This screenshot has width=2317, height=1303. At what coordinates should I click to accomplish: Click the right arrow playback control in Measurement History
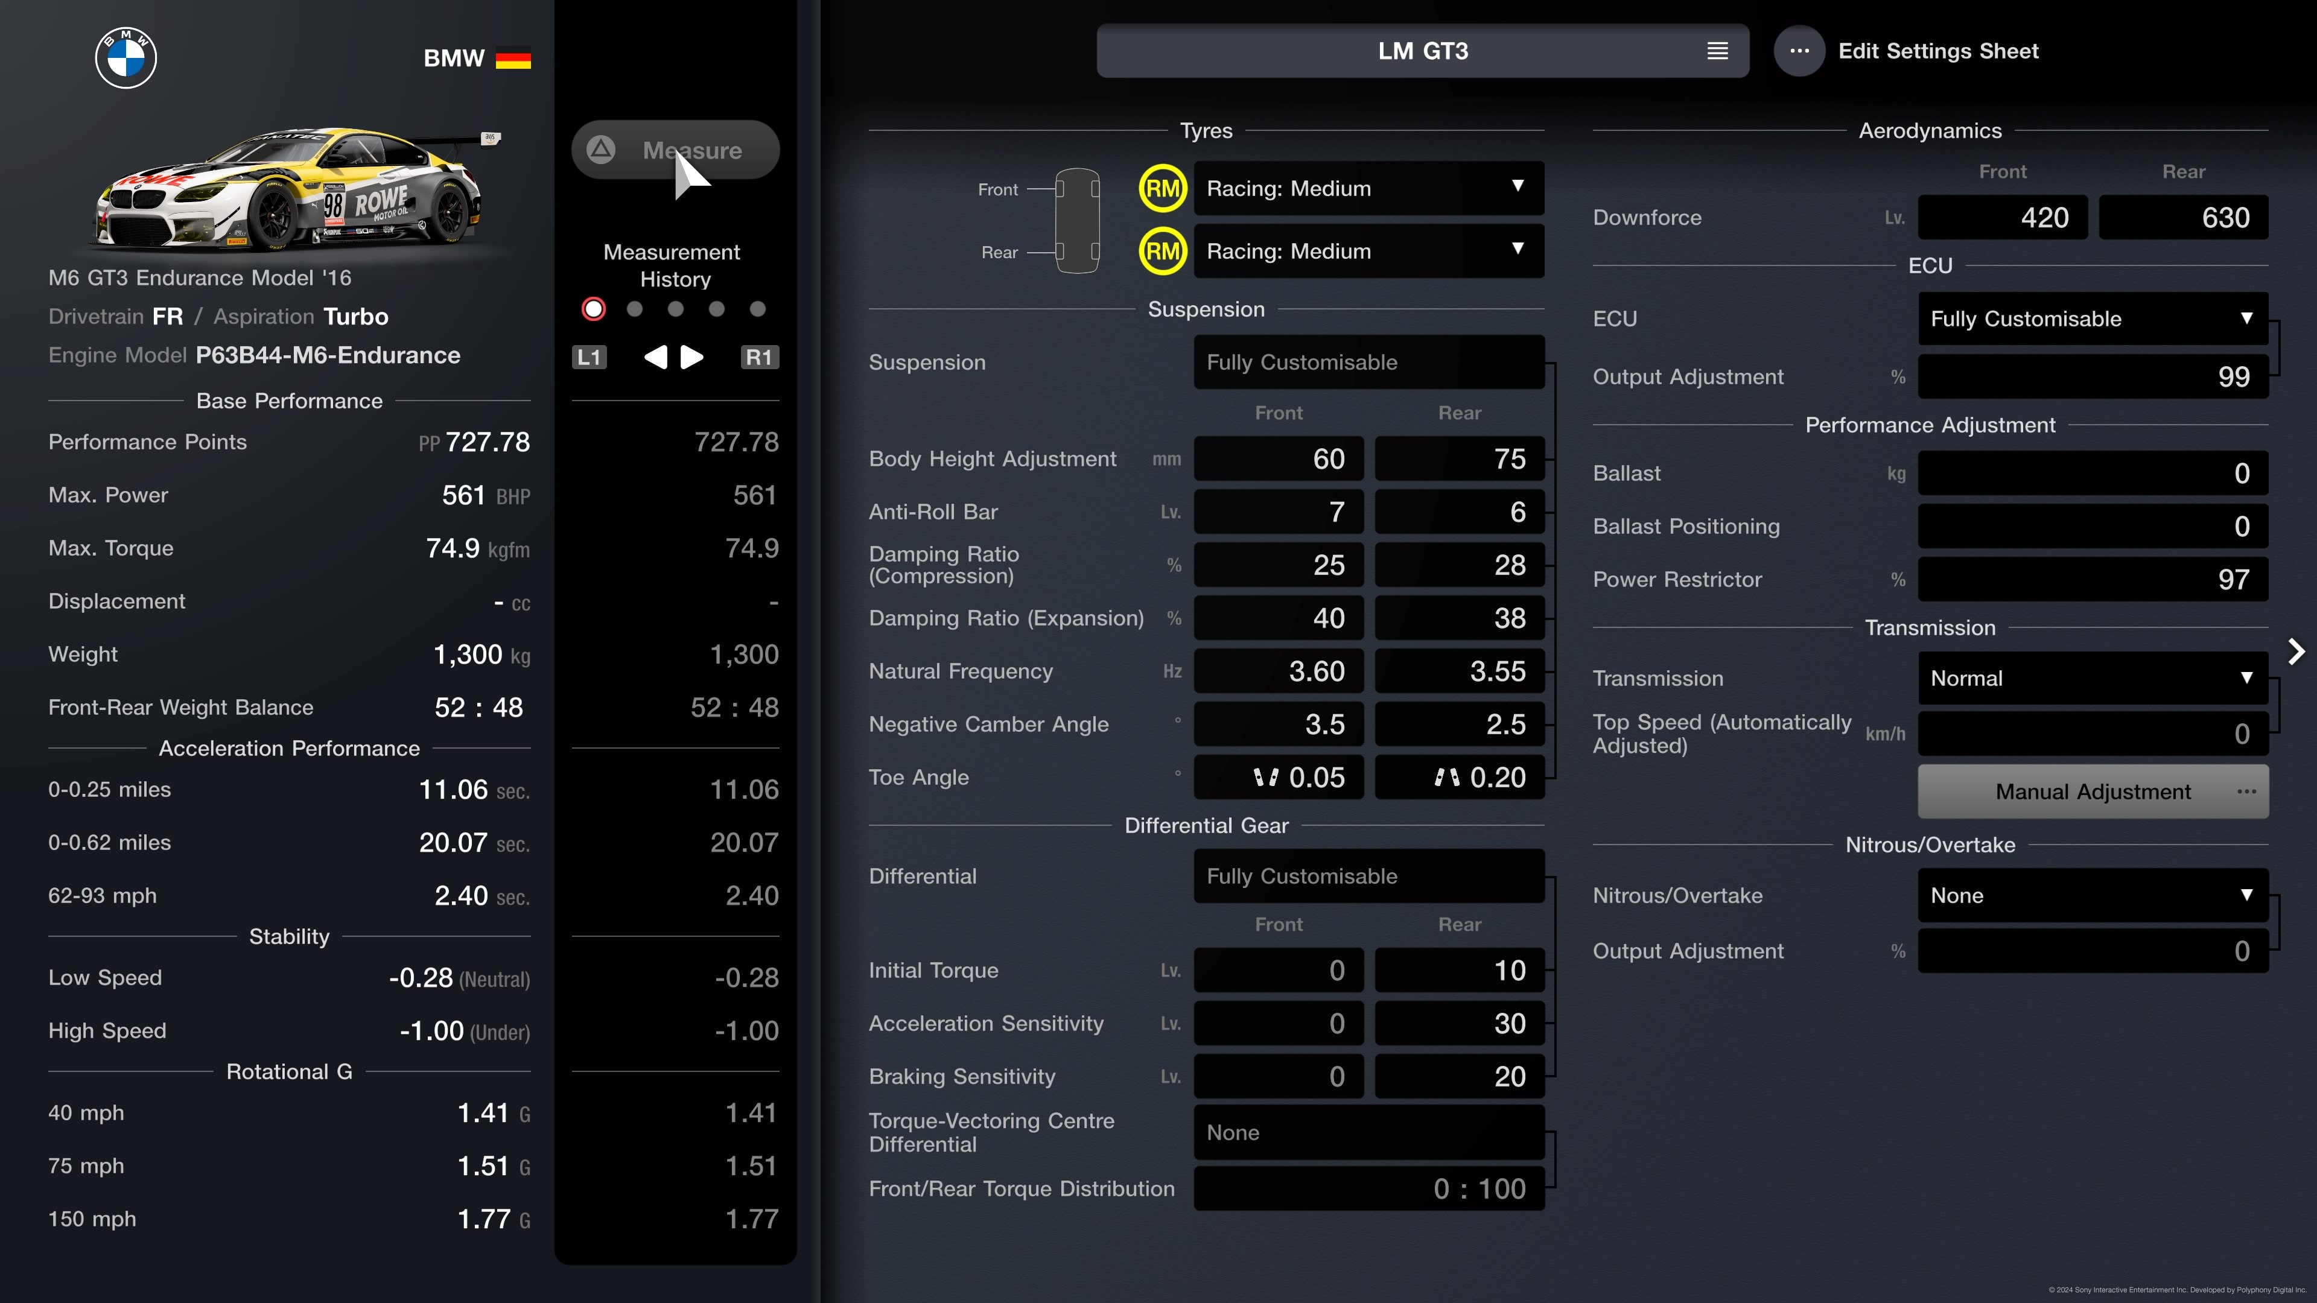pos(691,357)
